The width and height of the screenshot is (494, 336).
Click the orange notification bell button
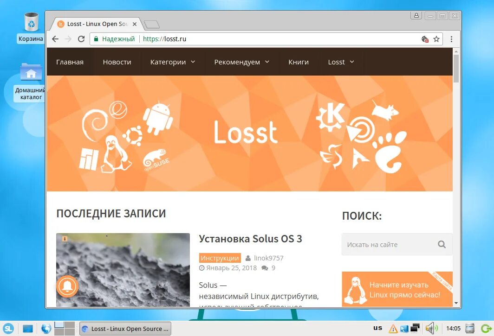(67, 286)
